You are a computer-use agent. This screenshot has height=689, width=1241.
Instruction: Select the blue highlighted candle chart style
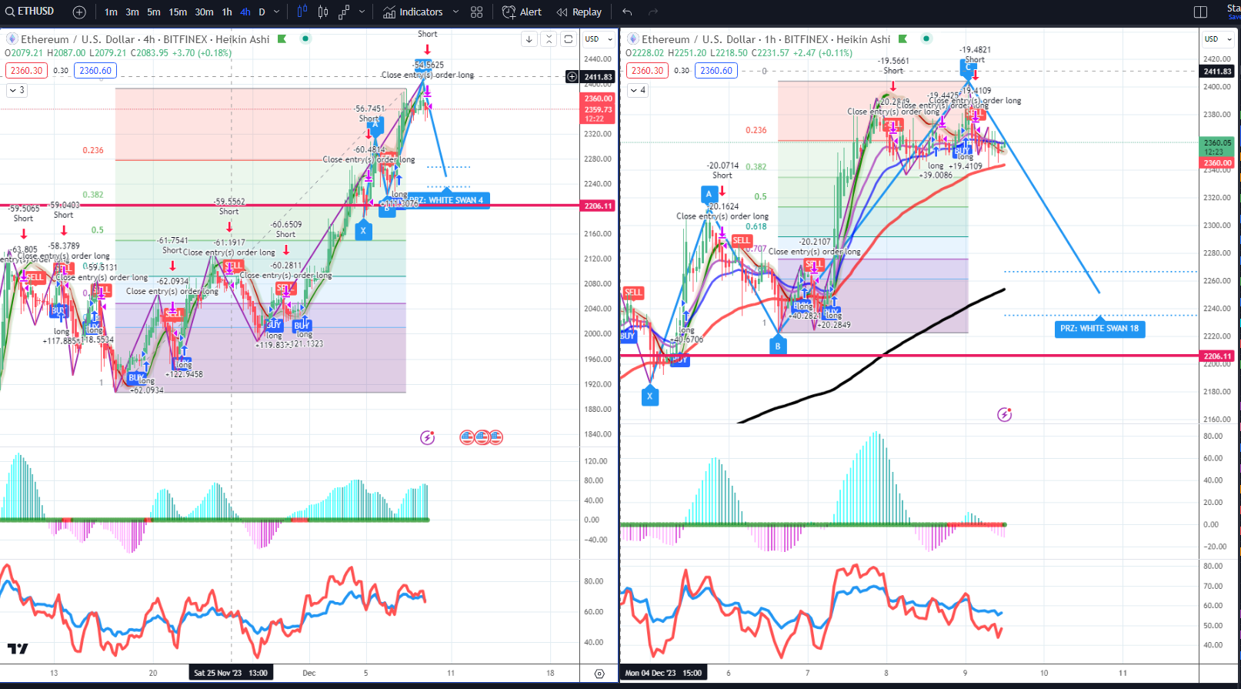pyautogui.click(x=302, y=12)
